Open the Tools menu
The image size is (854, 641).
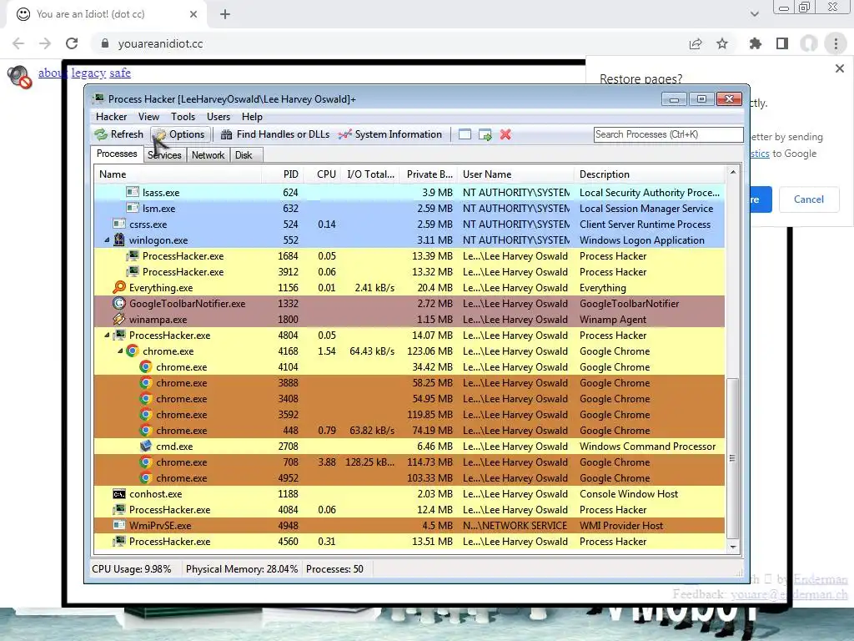[x=183, y=117]
